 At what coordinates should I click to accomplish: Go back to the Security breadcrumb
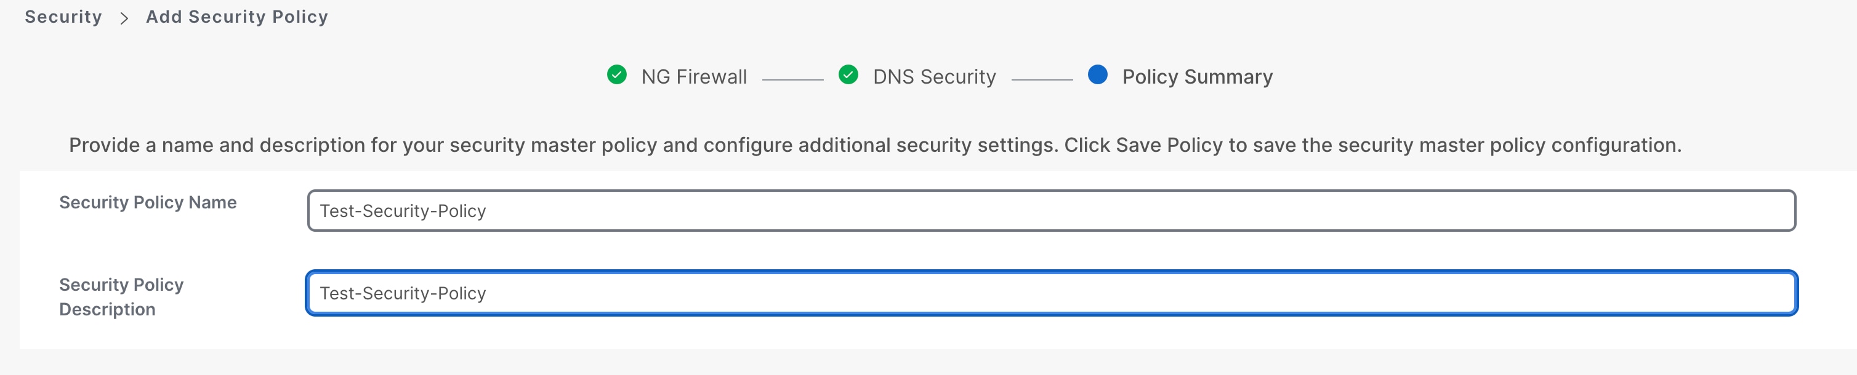point(63,17)
